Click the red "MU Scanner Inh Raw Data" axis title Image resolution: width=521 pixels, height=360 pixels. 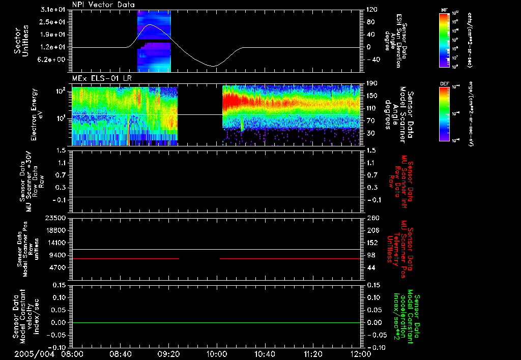[401, 181]
